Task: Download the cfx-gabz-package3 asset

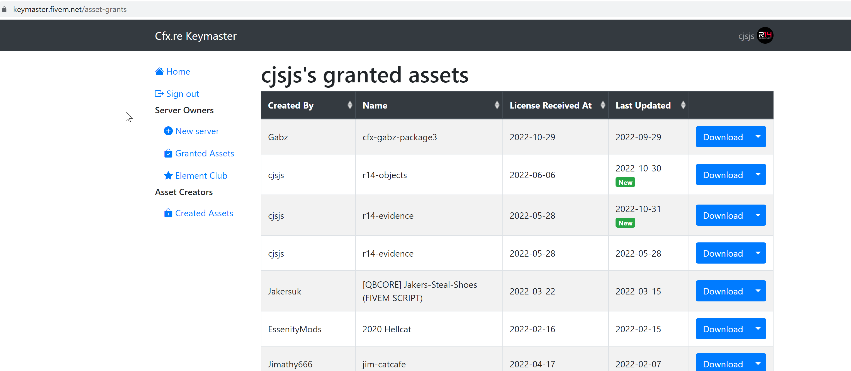Action: (722, 137)
